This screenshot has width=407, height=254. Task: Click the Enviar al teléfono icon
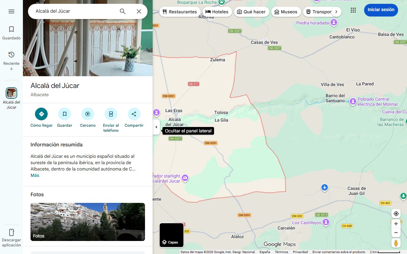pos(111,114)
